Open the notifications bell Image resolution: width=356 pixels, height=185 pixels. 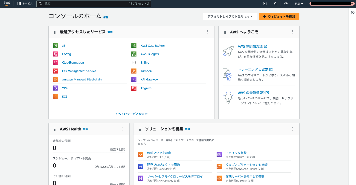(275, 4)
